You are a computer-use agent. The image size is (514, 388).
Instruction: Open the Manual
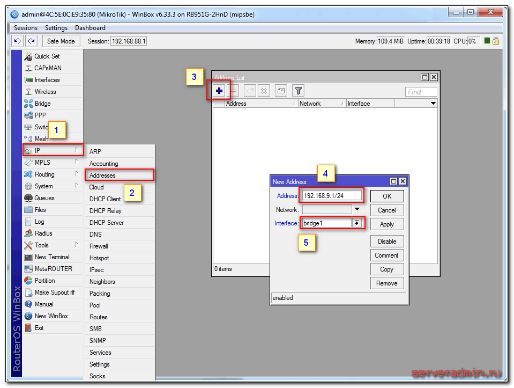(x=53, y=304)
